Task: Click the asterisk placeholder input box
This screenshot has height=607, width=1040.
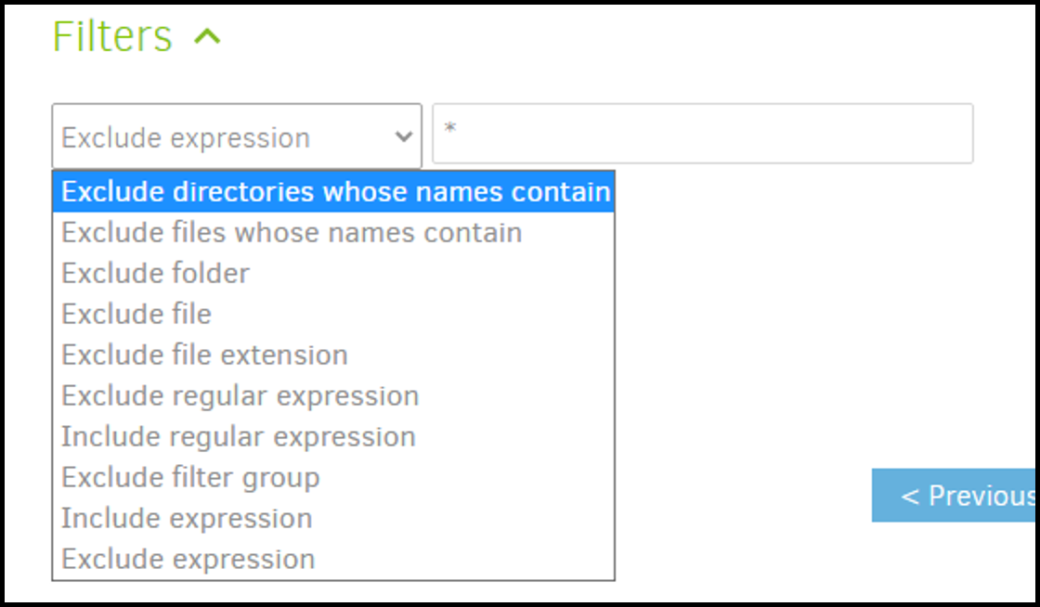Action: [702, 134]
